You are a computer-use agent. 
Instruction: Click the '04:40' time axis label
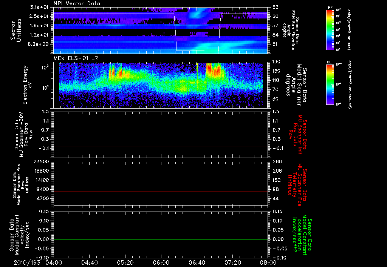point(89,262)
